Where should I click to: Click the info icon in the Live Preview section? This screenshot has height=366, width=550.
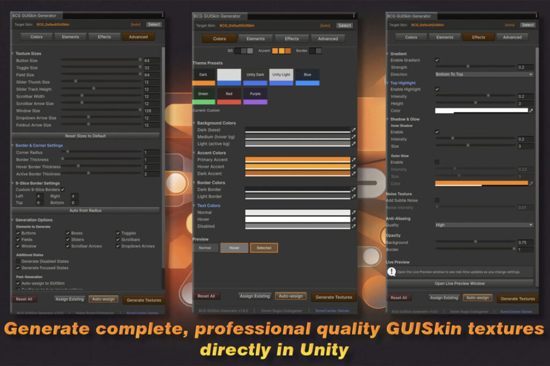tap(392, 273)
